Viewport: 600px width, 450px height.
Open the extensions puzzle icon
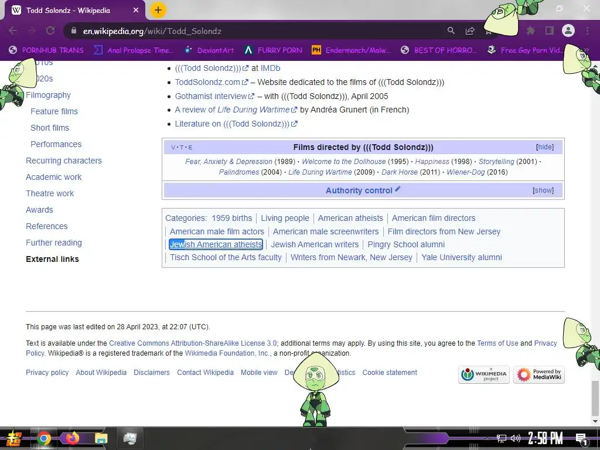click(x=531, y=30)
